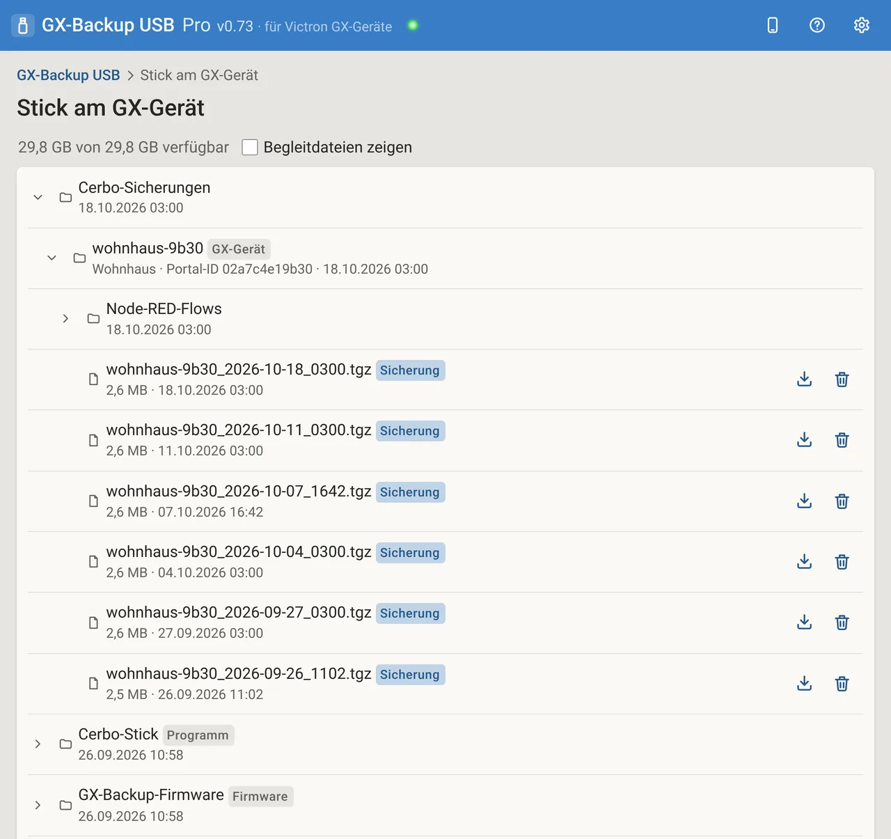The height and width of the screenshot is (839, 891).
Task: Delete wohnhaus-9b30_2026-09-26_1102.tgz backup
Action: coord(842,684)
